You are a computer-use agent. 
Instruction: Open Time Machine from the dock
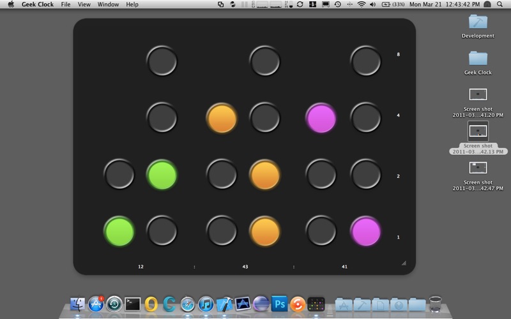(x=114, y=304)
